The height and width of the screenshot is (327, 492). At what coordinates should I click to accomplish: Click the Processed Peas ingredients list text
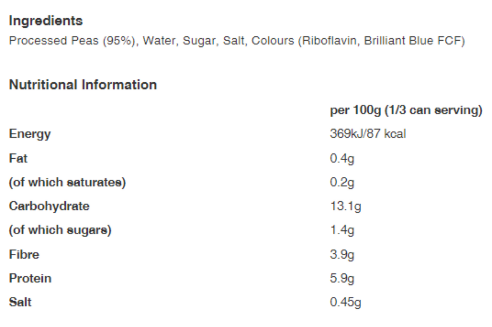point(237,41)
